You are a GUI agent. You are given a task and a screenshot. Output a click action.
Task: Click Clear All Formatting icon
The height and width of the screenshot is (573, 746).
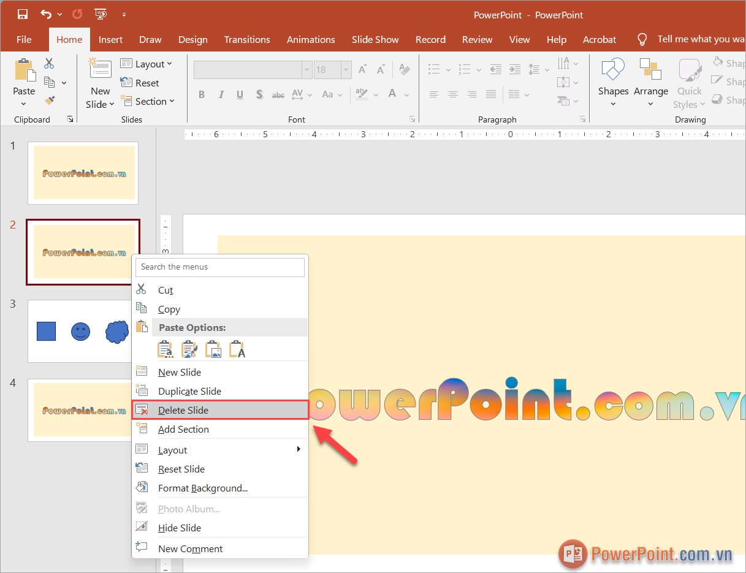point(405,69)
